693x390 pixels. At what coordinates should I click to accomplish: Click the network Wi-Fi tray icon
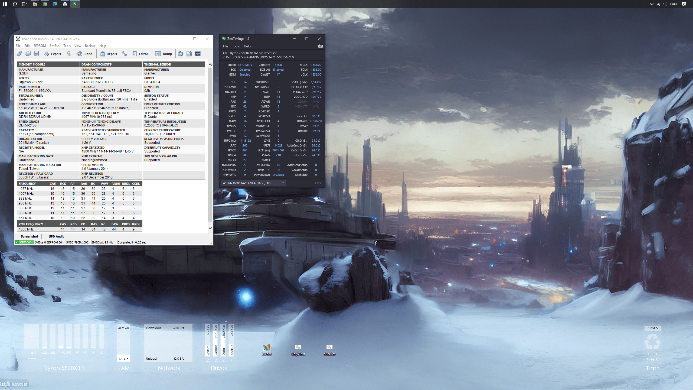(658, 4)
